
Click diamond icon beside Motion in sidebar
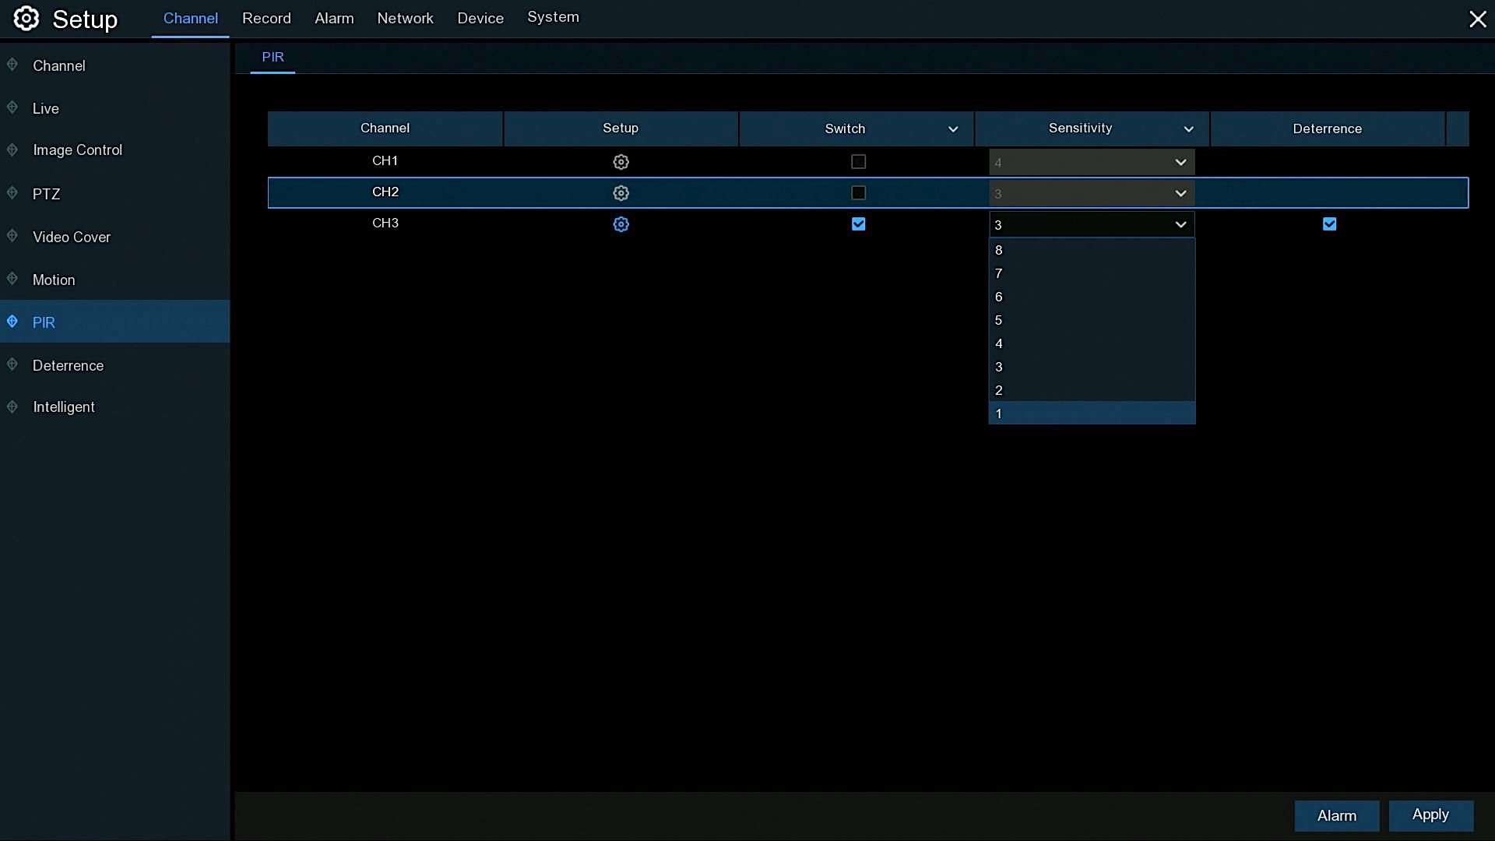12,279
